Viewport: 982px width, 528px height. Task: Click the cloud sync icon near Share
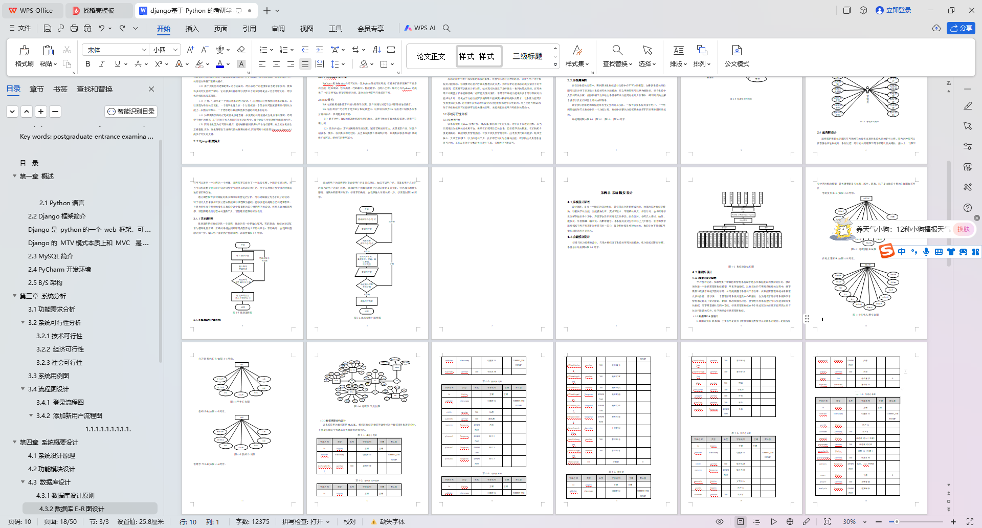click(x=936, y=28)
